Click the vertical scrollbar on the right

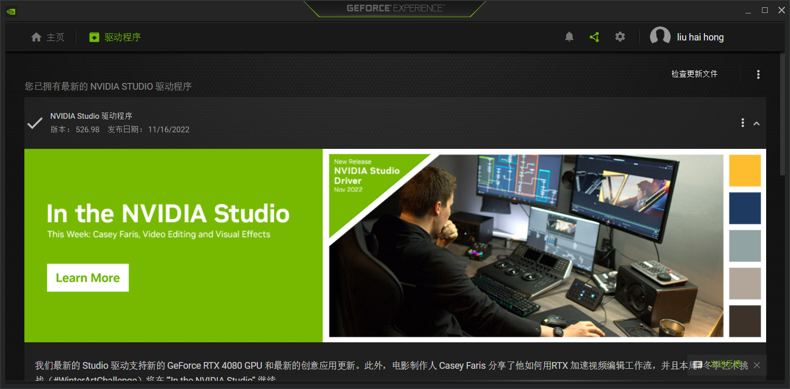point(783,114)
